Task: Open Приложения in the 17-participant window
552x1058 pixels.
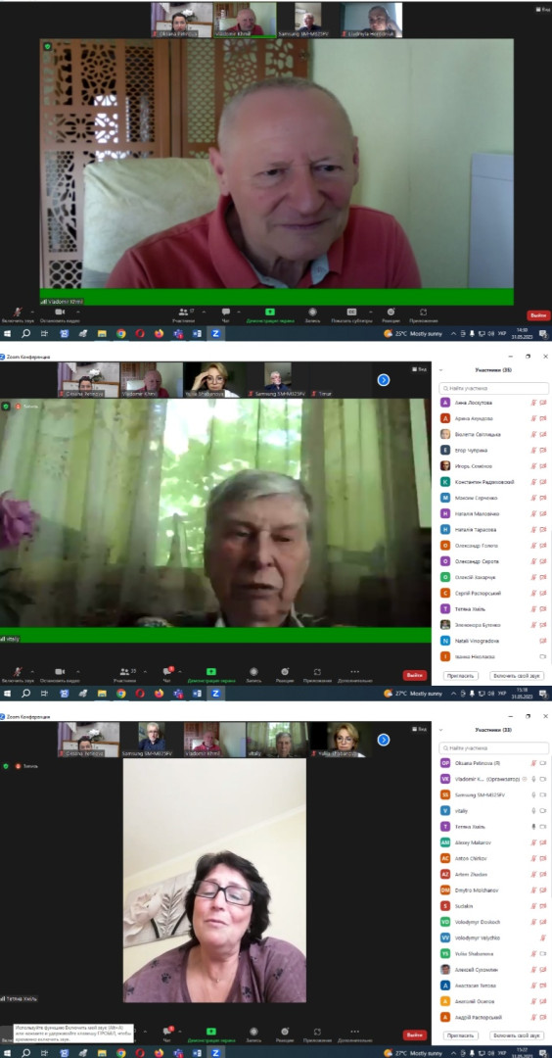Action: 423,314
